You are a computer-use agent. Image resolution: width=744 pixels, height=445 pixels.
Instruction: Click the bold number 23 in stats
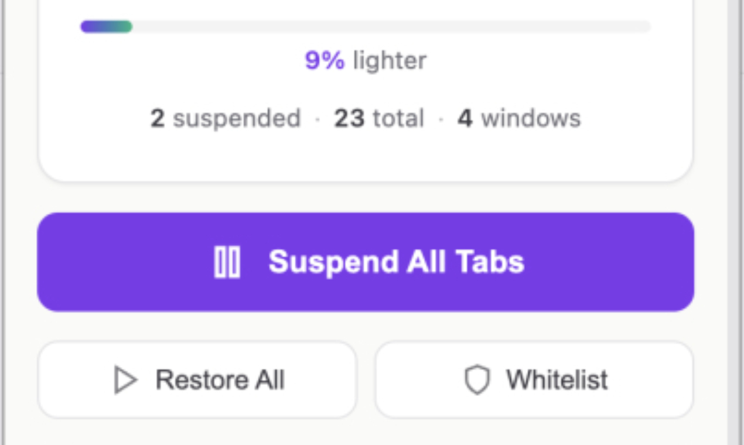[350, 118]
